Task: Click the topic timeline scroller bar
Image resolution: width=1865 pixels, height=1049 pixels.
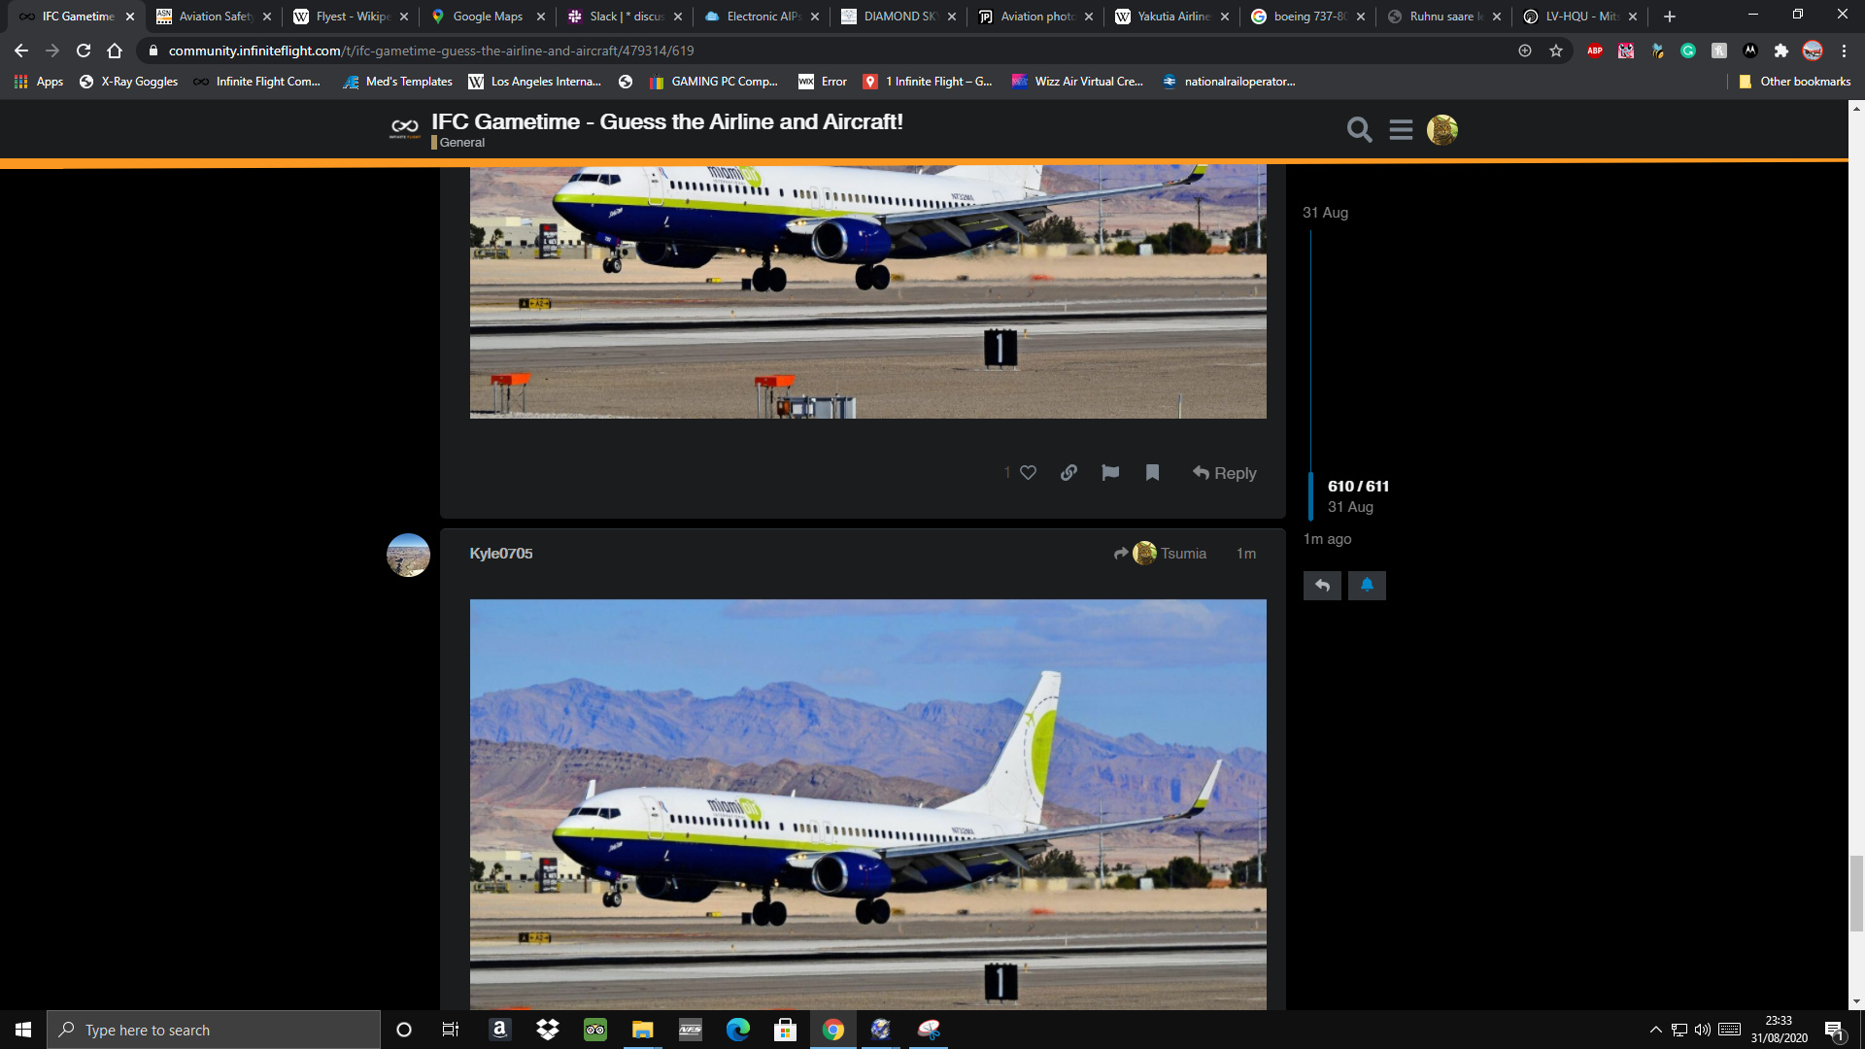Action: point(1310,495)
